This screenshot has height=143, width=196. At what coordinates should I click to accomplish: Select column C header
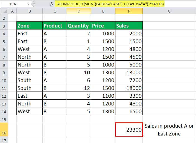(x=55, y=11)
